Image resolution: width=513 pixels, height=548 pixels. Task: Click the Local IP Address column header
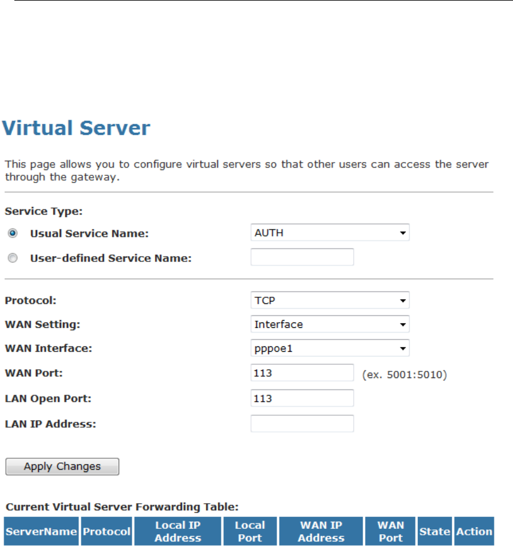coord(178,531)
